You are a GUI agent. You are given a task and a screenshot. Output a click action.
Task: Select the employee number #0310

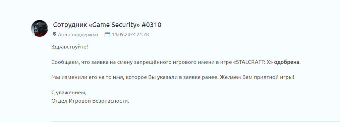tap(151, 25)
